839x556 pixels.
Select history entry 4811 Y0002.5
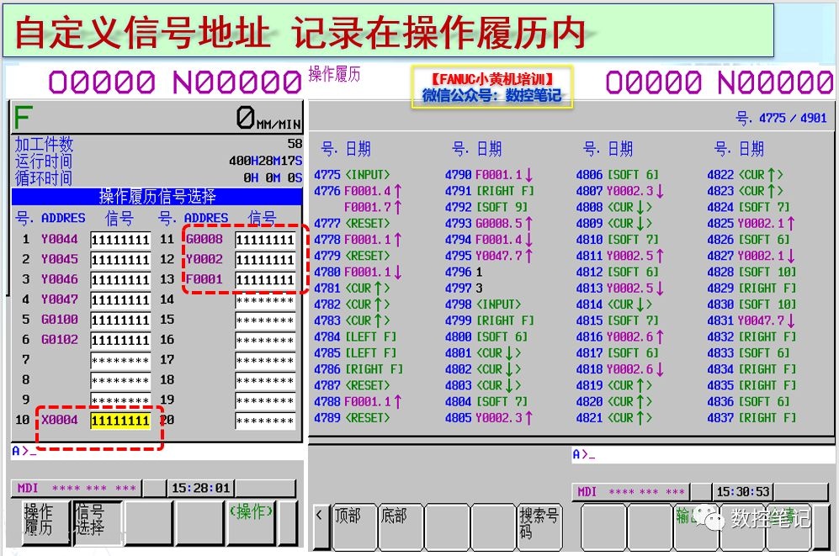point(620,256)
